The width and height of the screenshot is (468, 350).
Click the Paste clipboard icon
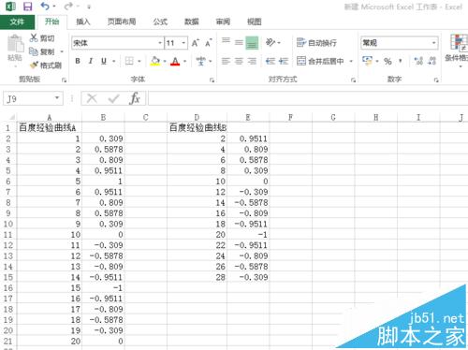click(15, 44)
